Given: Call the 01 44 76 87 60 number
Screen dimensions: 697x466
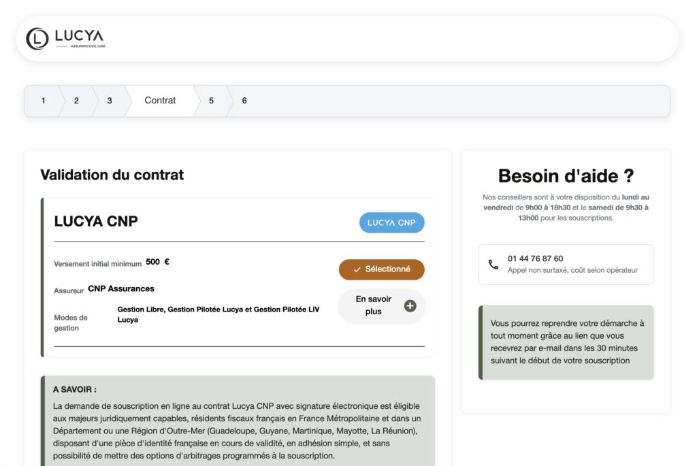Looking at the screenshot, I should click(x=535, y=259).
